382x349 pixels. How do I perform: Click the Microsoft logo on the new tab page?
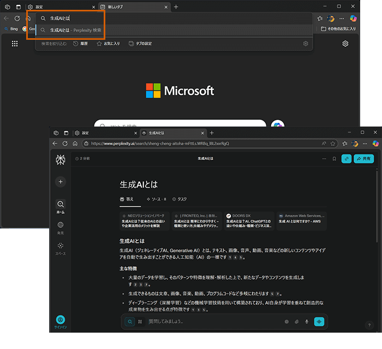[180, 91]
